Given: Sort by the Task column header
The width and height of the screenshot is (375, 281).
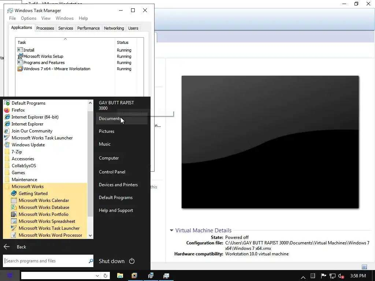Looking at the screenshot, I should point(65,42).
